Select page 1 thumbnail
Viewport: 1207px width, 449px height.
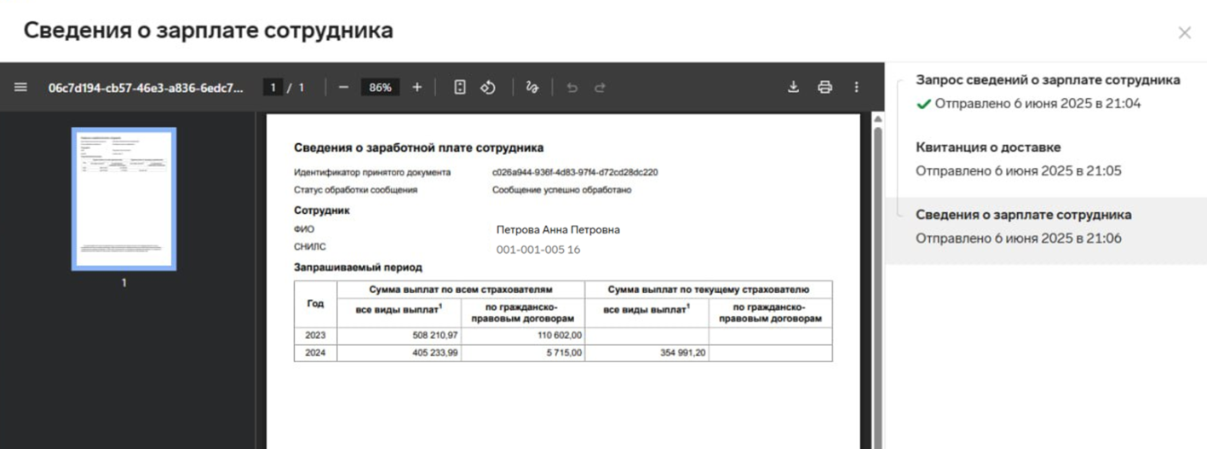click(x=124, y=199)
